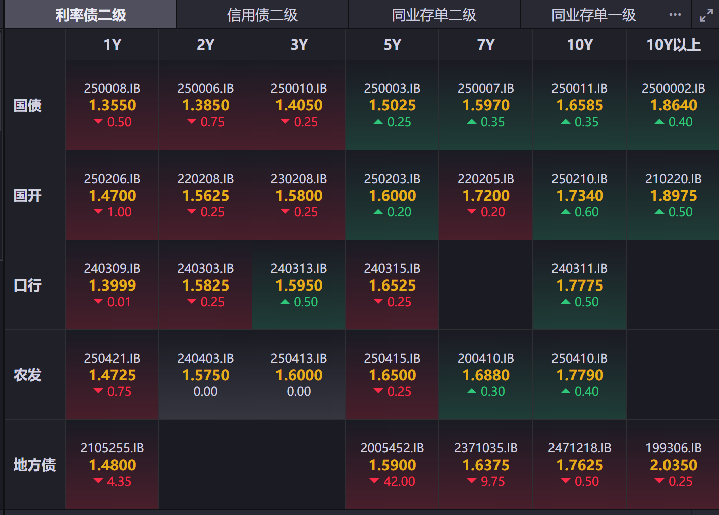The height and width of the screenshot is (515, 719).
Task: Open the more options ellipsis icon
Action: tap(675, 15)
